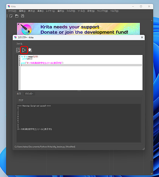Click the Debug bug icon
The image size is (159, 177).
pyautogui.click(x=30, y=50)
